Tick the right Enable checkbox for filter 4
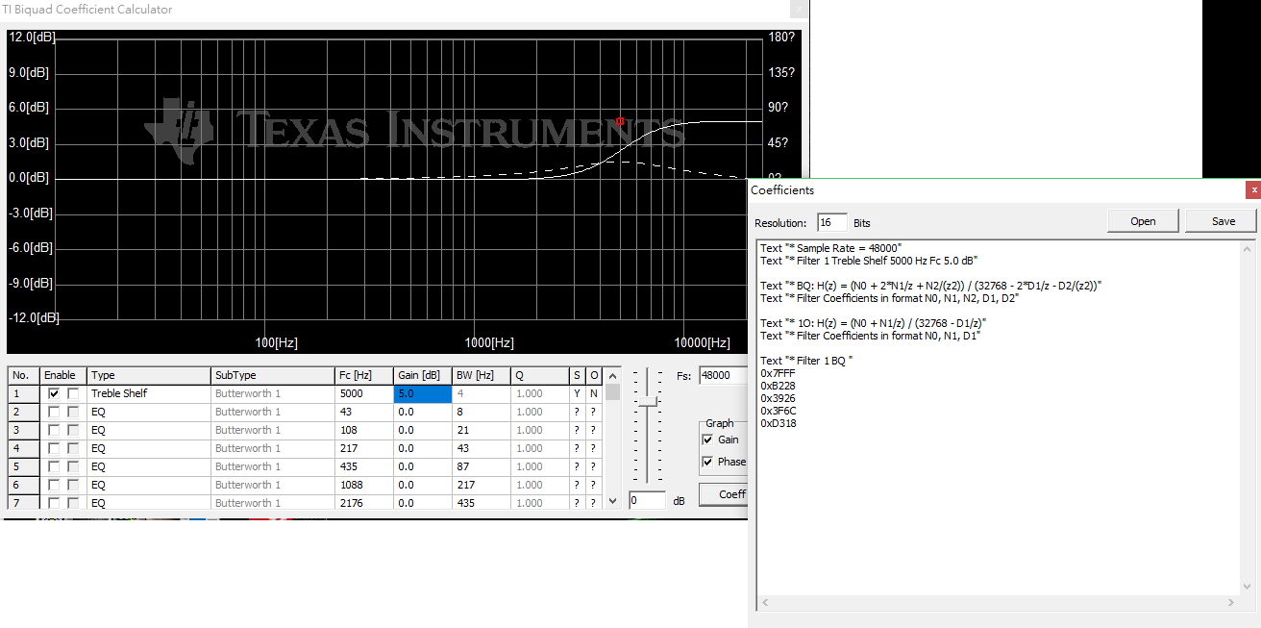The height and width of the screenshot is (628, 1261). [73, 448]
